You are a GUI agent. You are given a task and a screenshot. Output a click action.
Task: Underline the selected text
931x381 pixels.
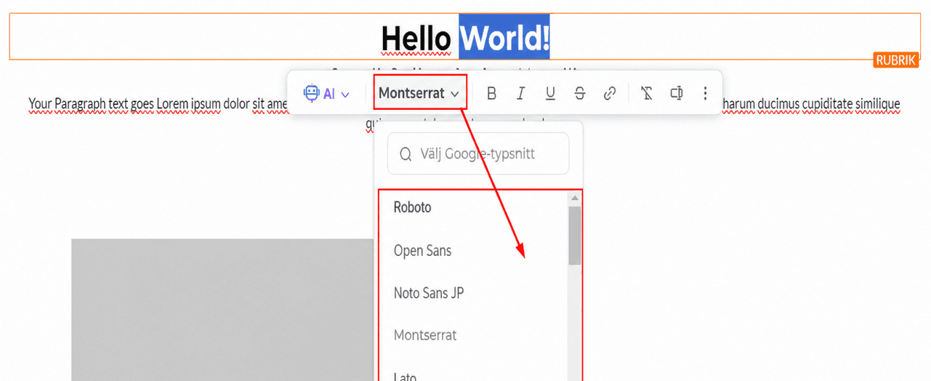click(x=550, y=93)
